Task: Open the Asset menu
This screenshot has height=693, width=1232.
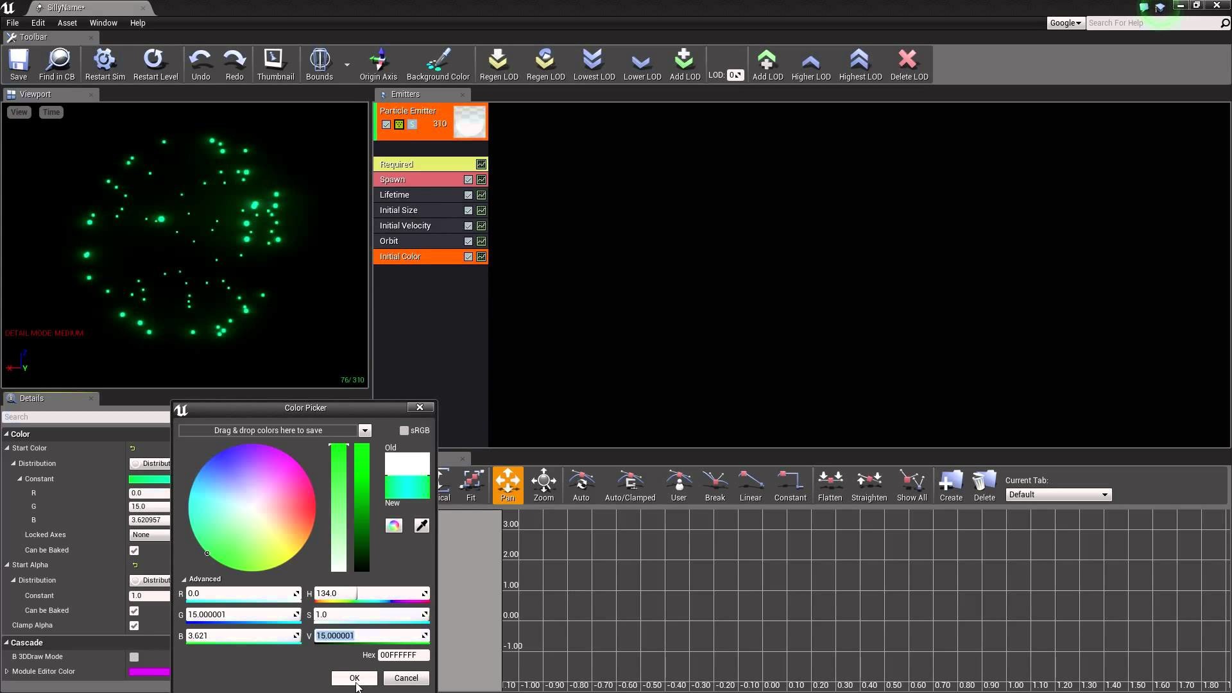Action: (x=67, y=22)
